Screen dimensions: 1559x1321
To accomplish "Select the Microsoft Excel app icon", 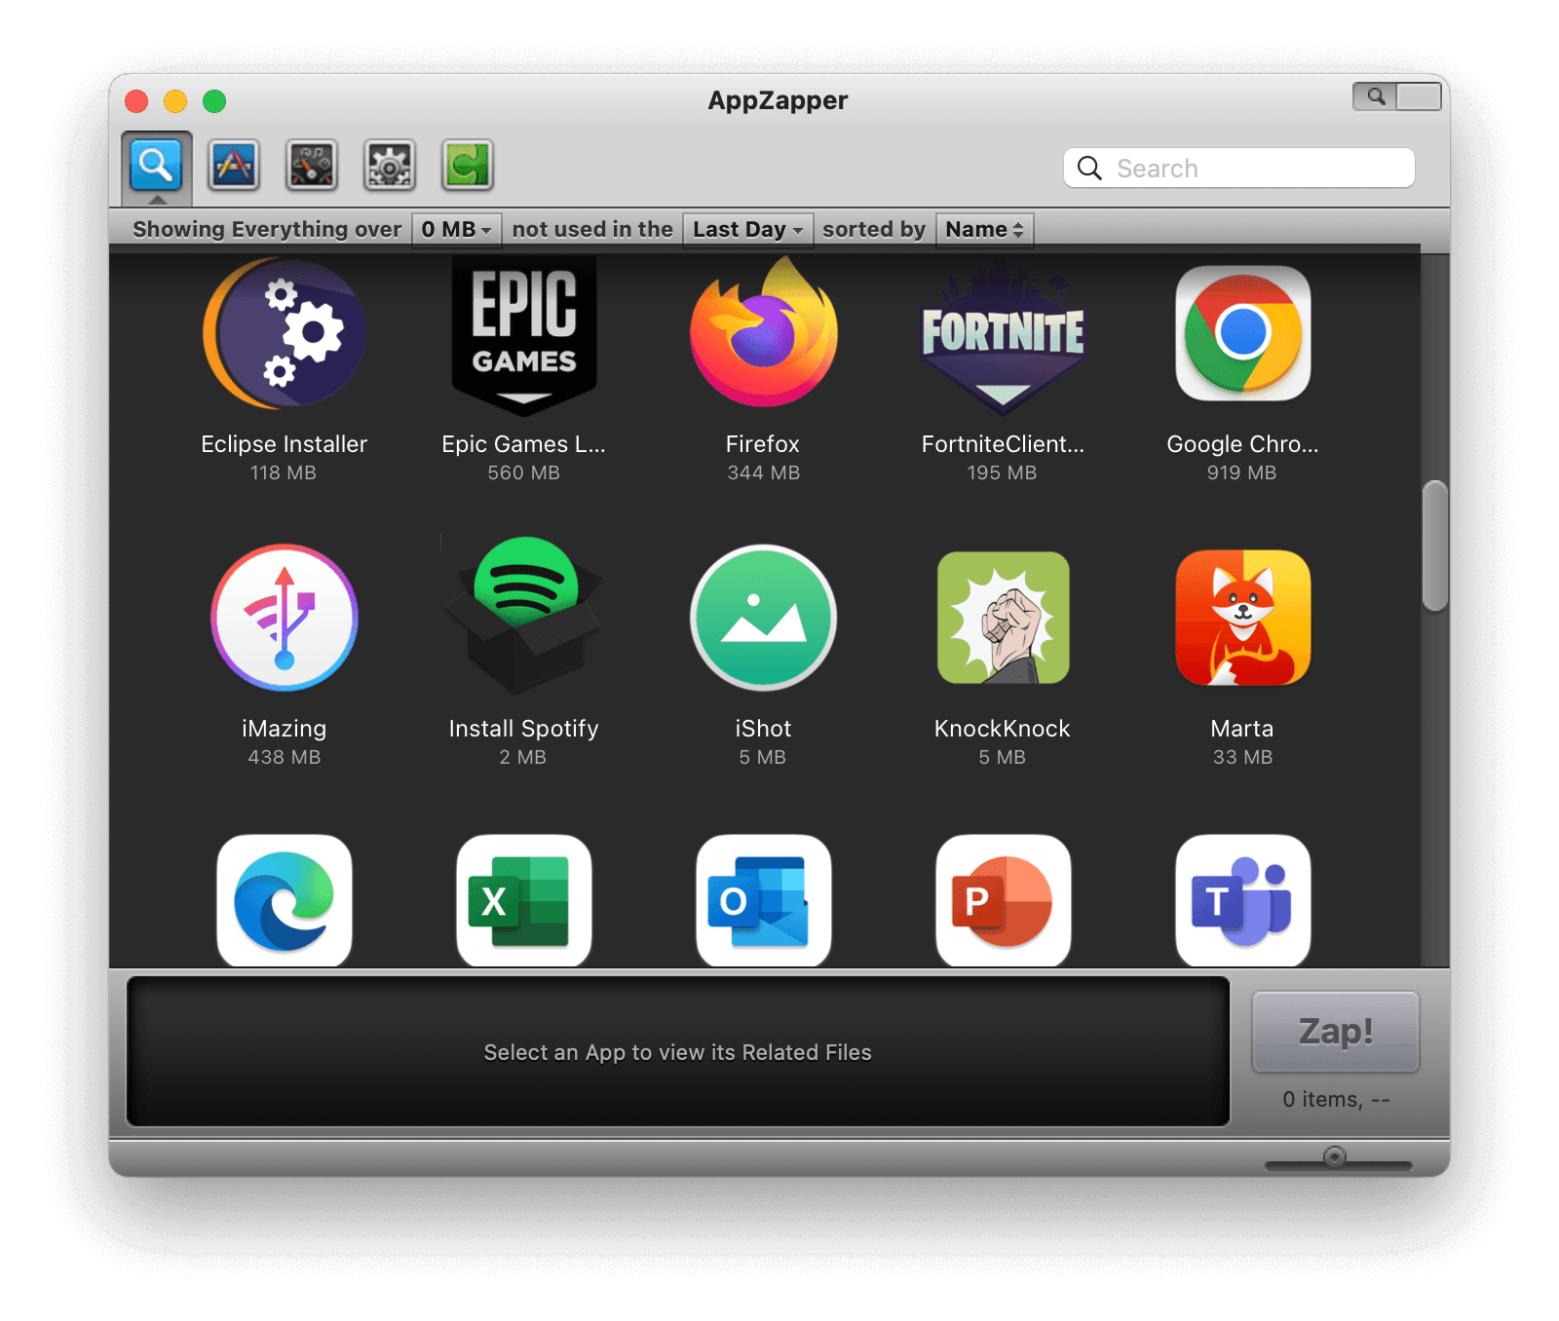I will 524,901.
